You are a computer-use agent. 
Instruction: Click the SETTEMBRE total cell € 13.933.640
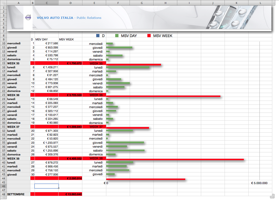[x=70, y=194]
